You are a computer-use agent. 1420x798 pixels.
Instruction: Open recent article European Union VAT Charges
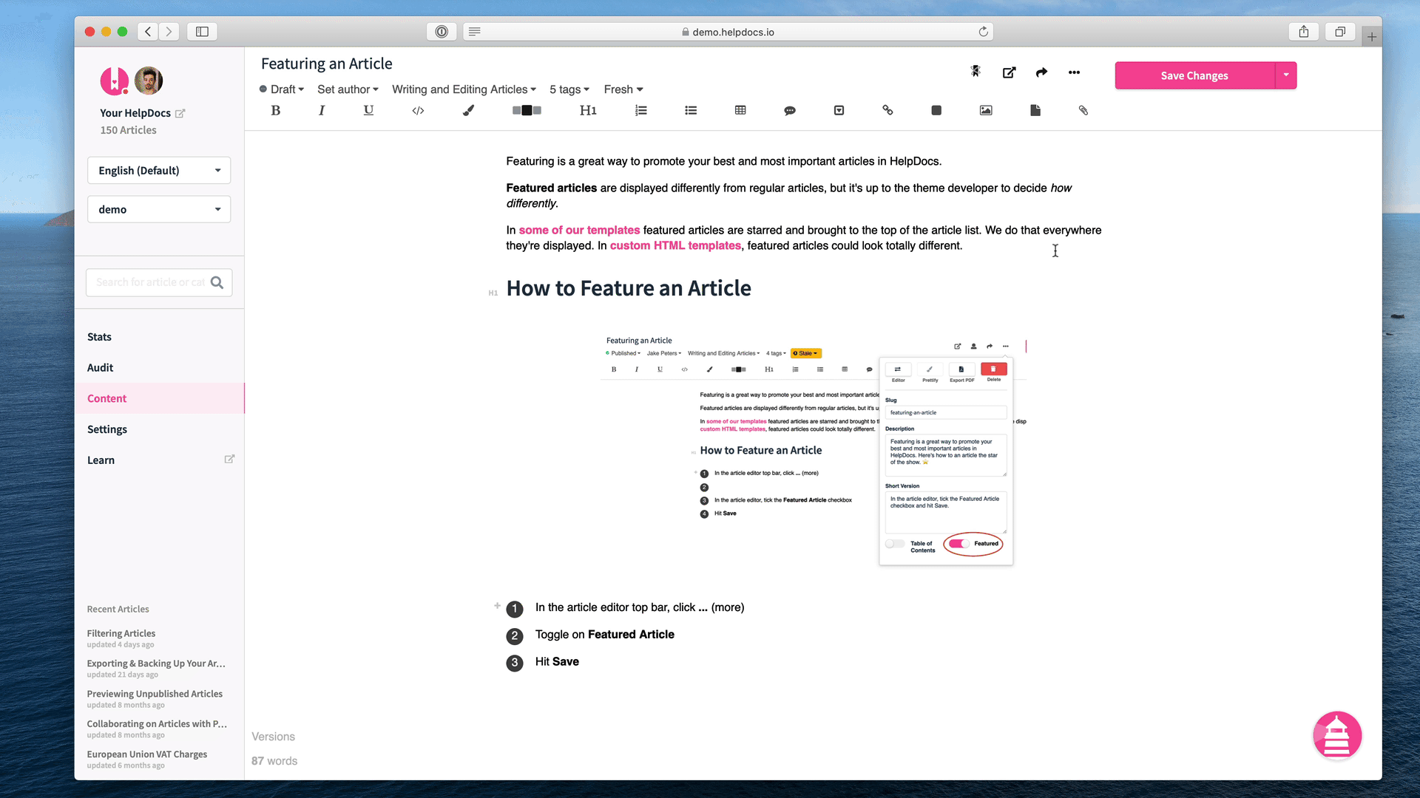[146, 754]
